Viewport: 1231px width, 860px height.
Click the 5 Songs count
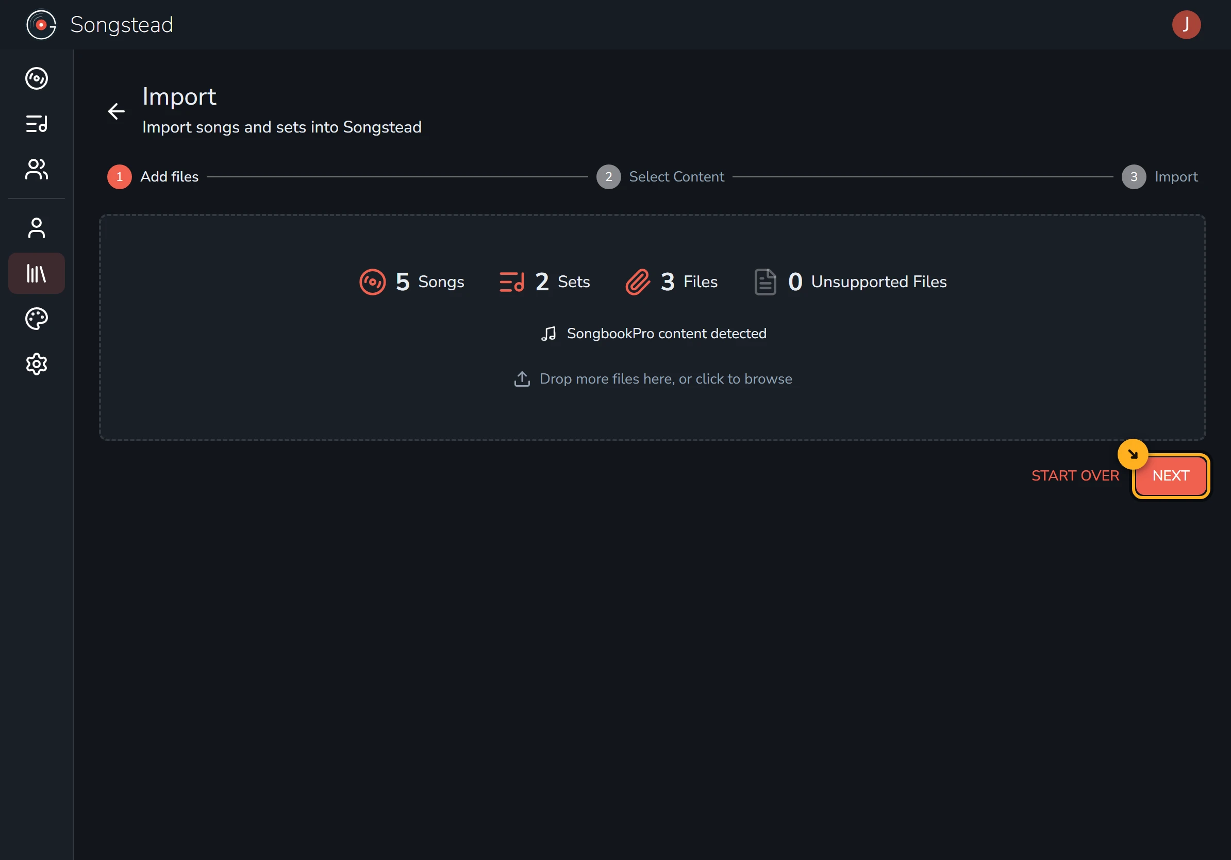pos(412,282)
